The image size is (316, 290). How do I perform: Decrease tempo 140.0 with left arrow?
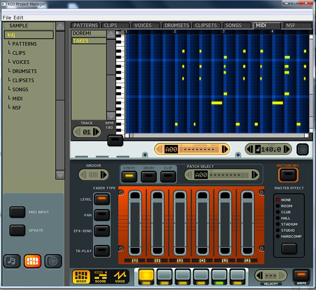250,149
